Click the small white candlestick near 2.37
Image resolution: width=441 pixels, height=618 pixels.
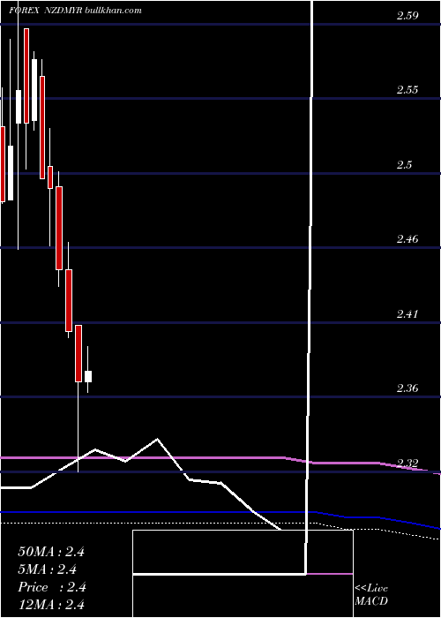point(88,376)
